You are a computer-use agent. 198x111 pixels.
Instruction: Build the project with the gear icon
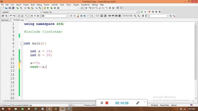45,8
